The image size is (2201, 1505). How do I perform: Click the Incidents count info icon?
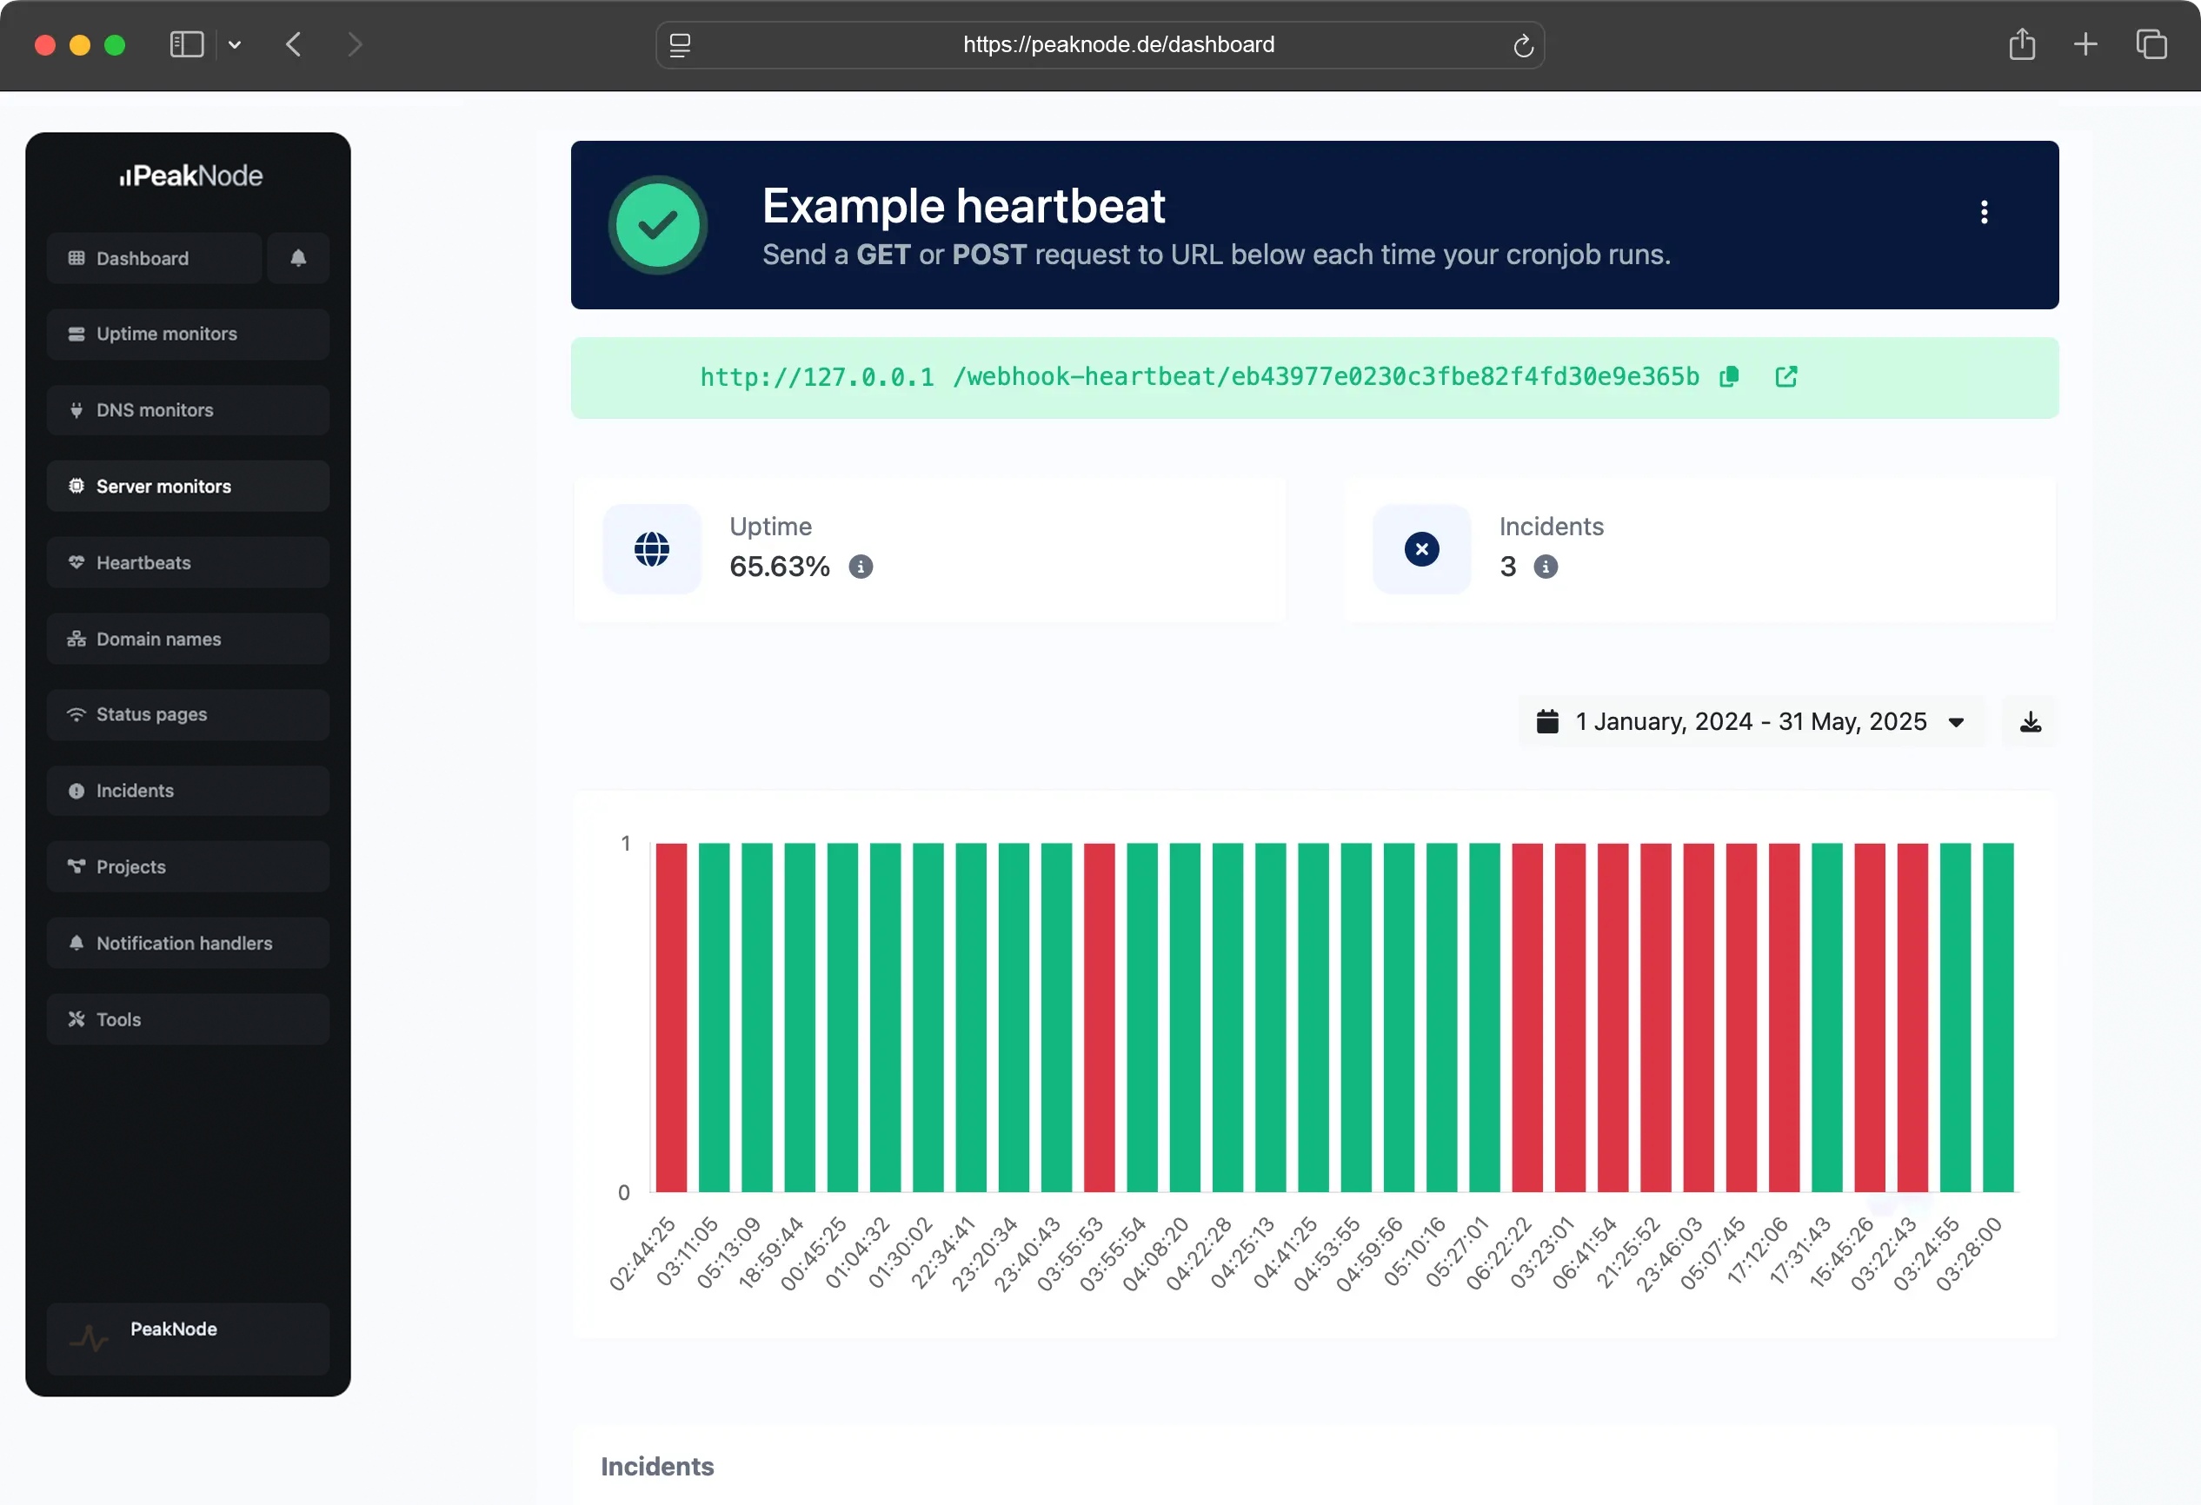click(1545, 567)
